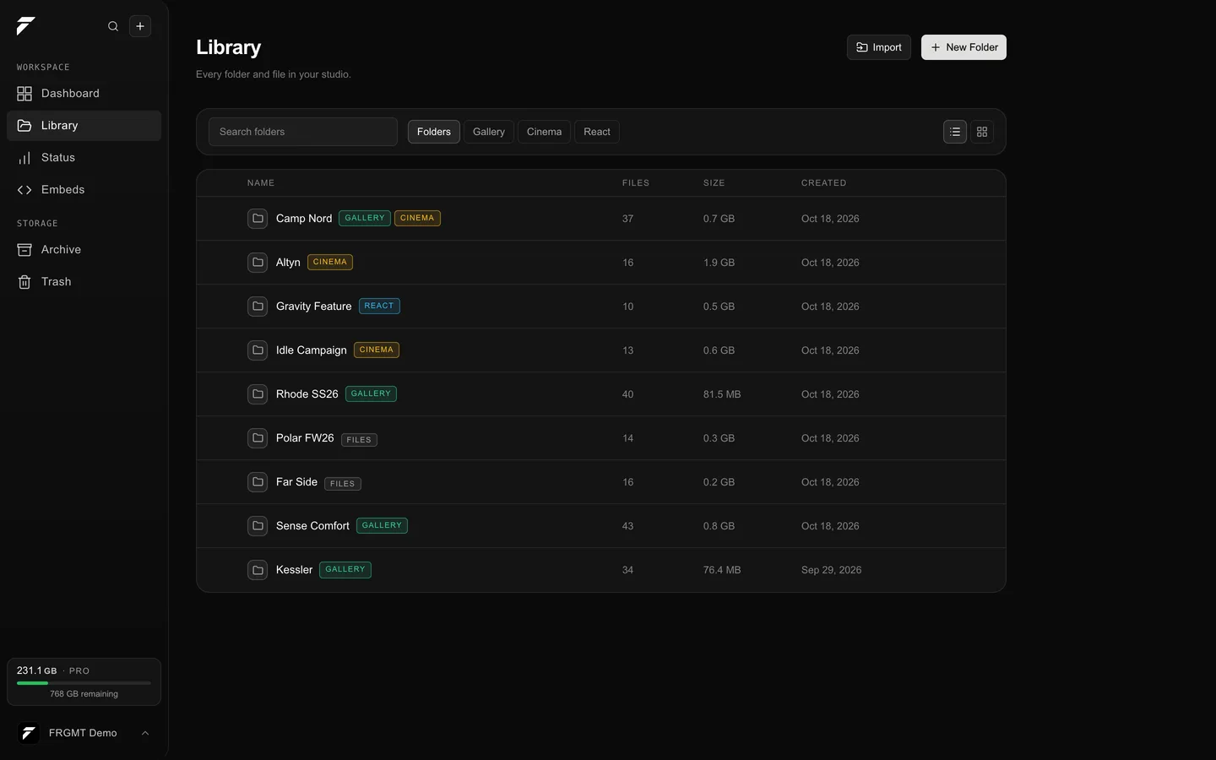Switch to grid view

(982, 132)
